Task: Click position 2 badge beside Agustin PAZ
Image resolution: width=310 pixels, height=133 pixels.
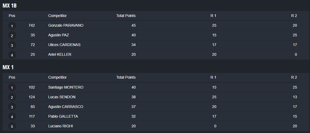Action: [x=12, y=36]
